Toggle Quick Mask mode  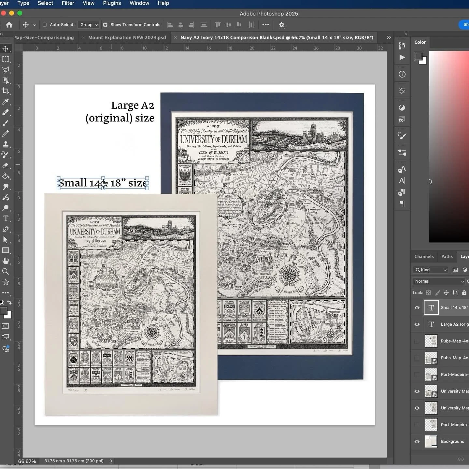[x=6, y=326]
